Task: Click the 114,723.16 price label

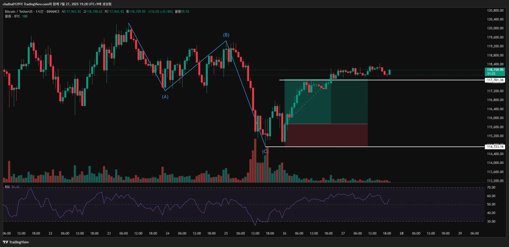Action: pos(495,147)
